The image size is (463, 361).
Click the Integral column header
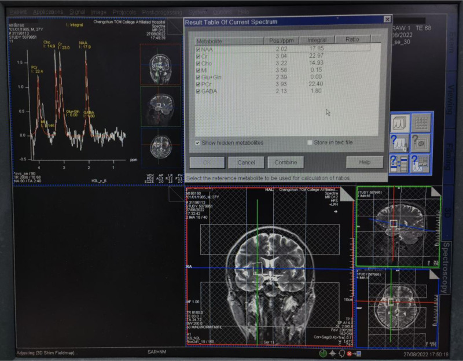pos(317,40)
